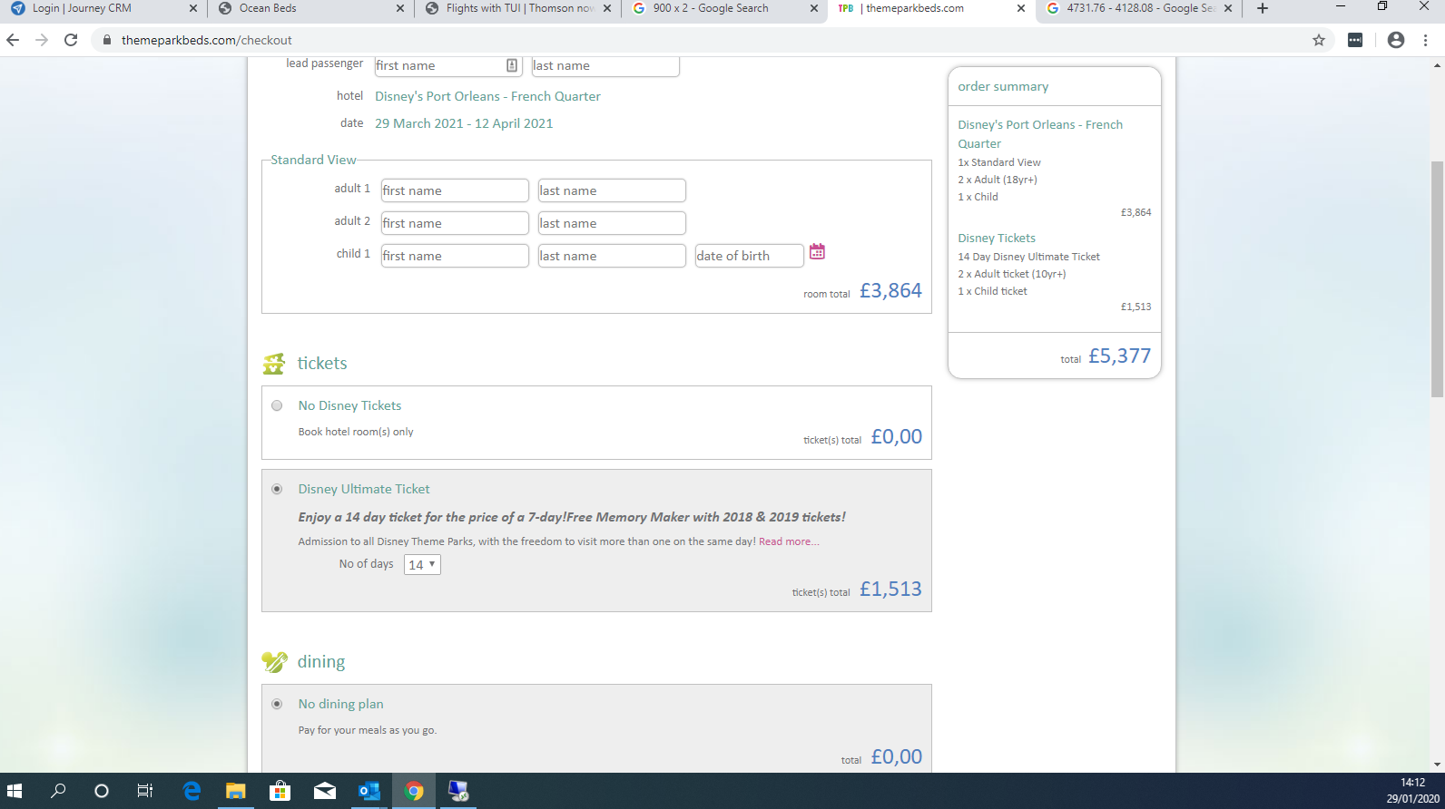
Task: Click the child 1 date of birth field
Action: [x=750, y=256]
